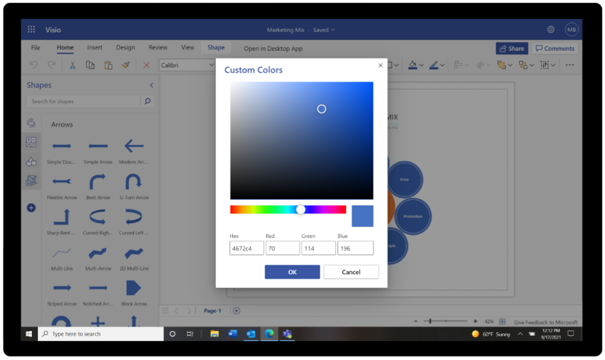The width and height of the screenshot is (605, 360).
Task: Open Microsoft Edge from the taskbar
Action: 269,333
